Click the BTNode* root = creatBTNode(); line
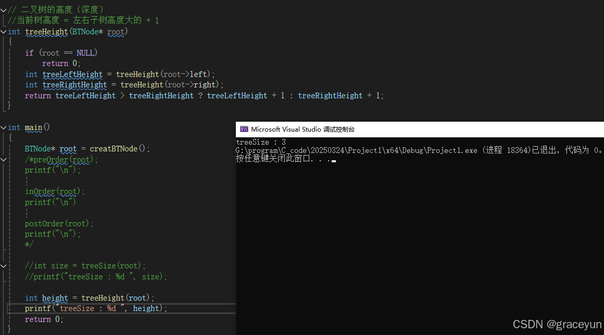The image size is (604, 335). (87, 148)
